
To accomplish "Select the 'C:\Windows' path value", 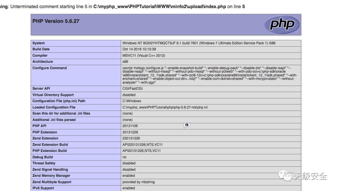I will pos(132,101).
